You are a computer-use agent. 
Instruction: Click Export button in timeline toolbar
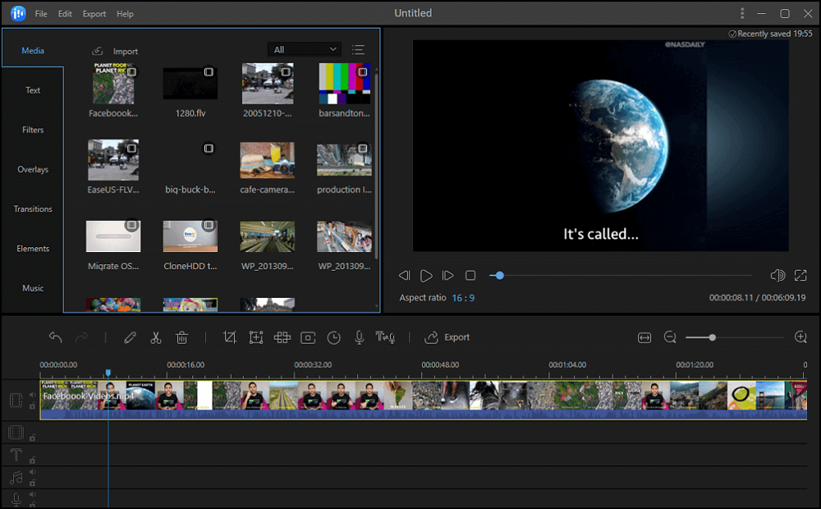pos(447,337)
